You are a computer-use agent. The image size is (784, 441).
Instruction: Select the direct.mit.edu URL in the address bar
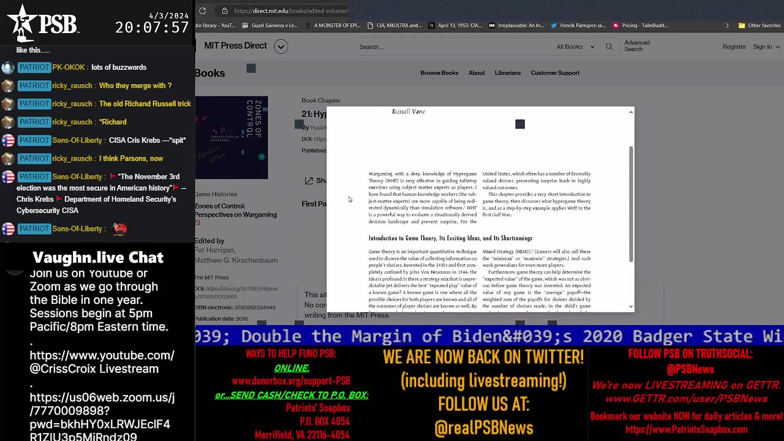[291, 10]
